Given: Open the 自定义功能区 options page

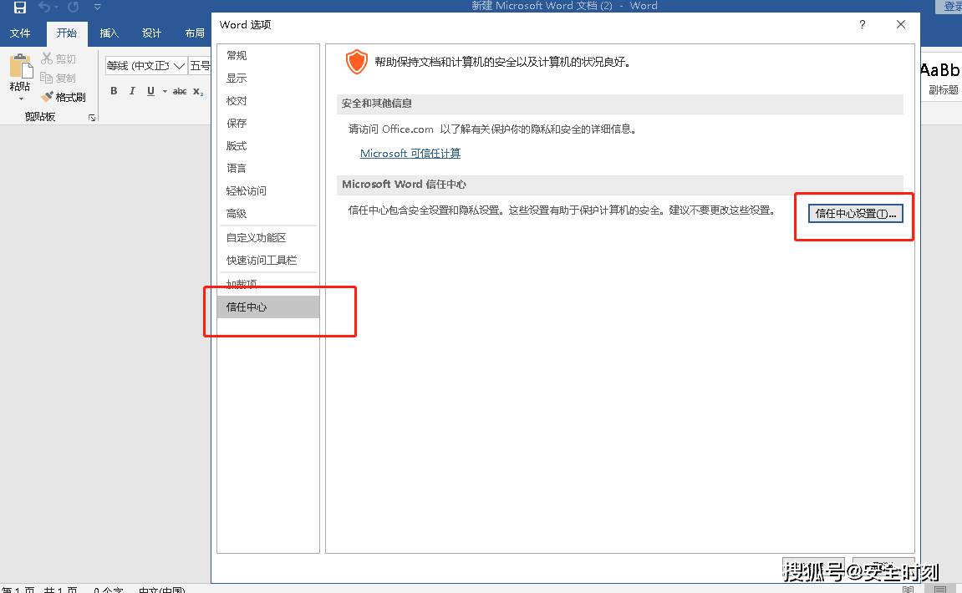Looking at the screenshot, I should pos(268,237).
